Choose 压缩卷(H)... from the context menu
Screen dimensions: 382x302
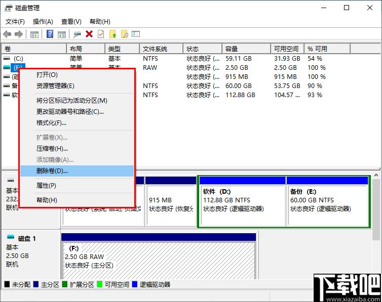click(77, 149)
